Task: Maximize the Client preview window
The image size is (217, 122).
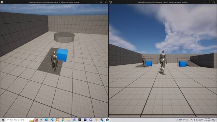Action: pyautogui.click(x=210, y=2)
